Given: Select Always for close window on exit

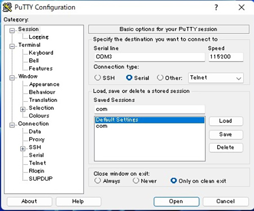Looking at the screenshot, I should pyautogui.click(x=98, y=181).
